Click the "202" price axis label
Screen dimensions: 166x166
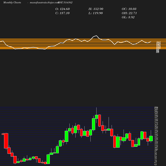tap(156, 112)
